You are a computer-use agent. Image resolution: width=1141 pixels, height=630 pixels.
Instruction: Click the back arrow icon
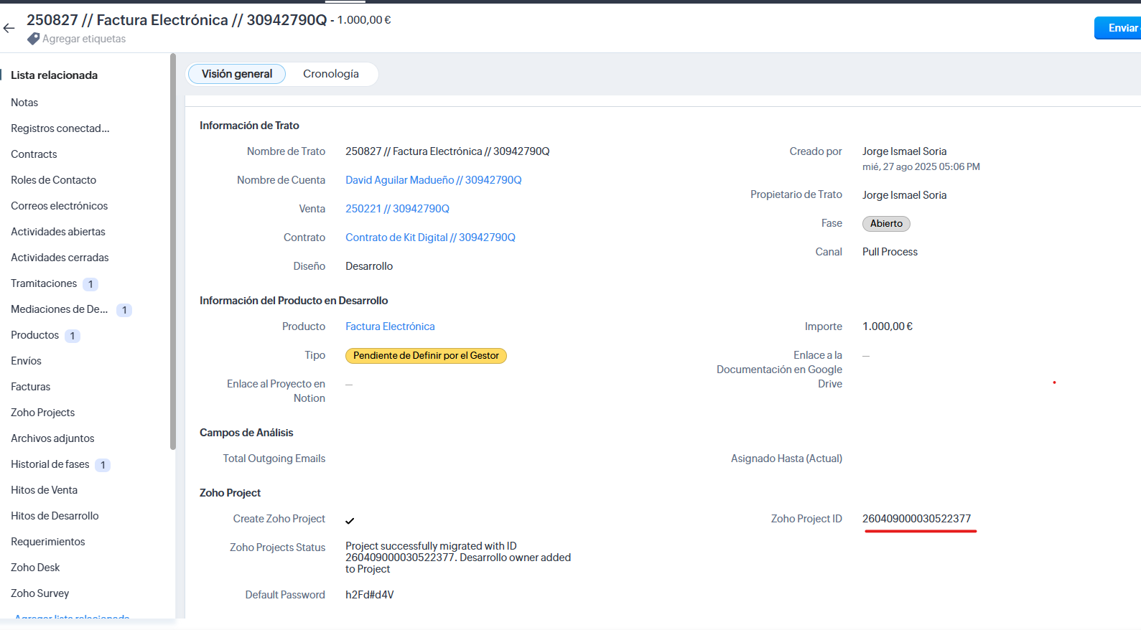pyautogui.click(x=9, y=28)
